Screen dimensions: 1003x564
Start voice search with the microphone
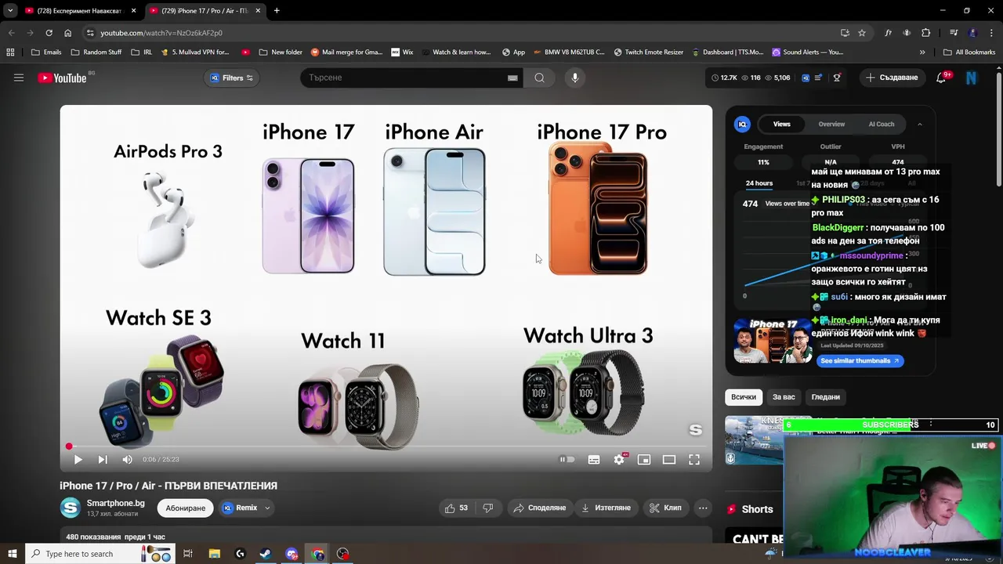click(x=574, y=78)
